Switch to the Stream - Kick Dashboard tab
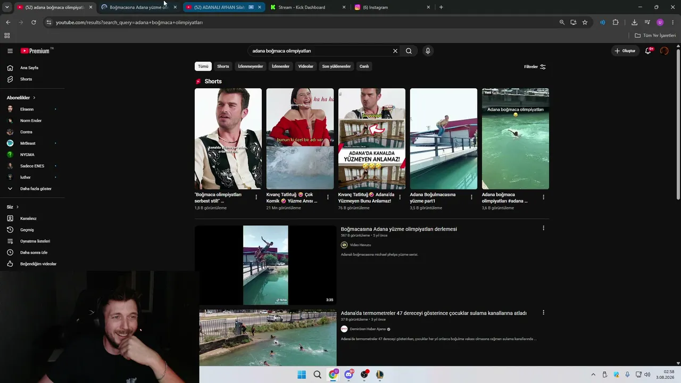The width and height of the screenshot is (681, 383). 307,7
